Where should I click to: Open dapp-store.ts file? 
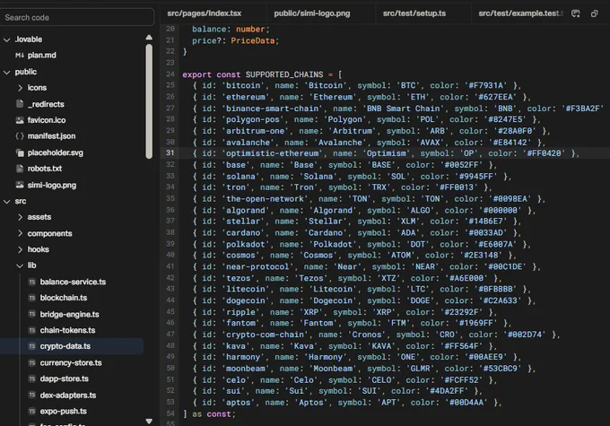(x=65, y=378)
